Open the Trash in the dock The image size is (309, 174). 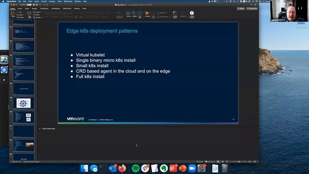click(225, 168)
